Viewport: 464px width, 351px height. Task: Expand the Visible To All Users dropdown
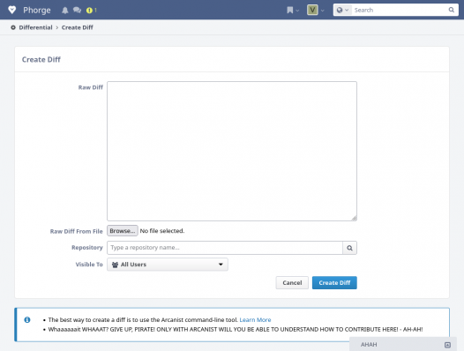pyautogui.click(x=168, y=265)
